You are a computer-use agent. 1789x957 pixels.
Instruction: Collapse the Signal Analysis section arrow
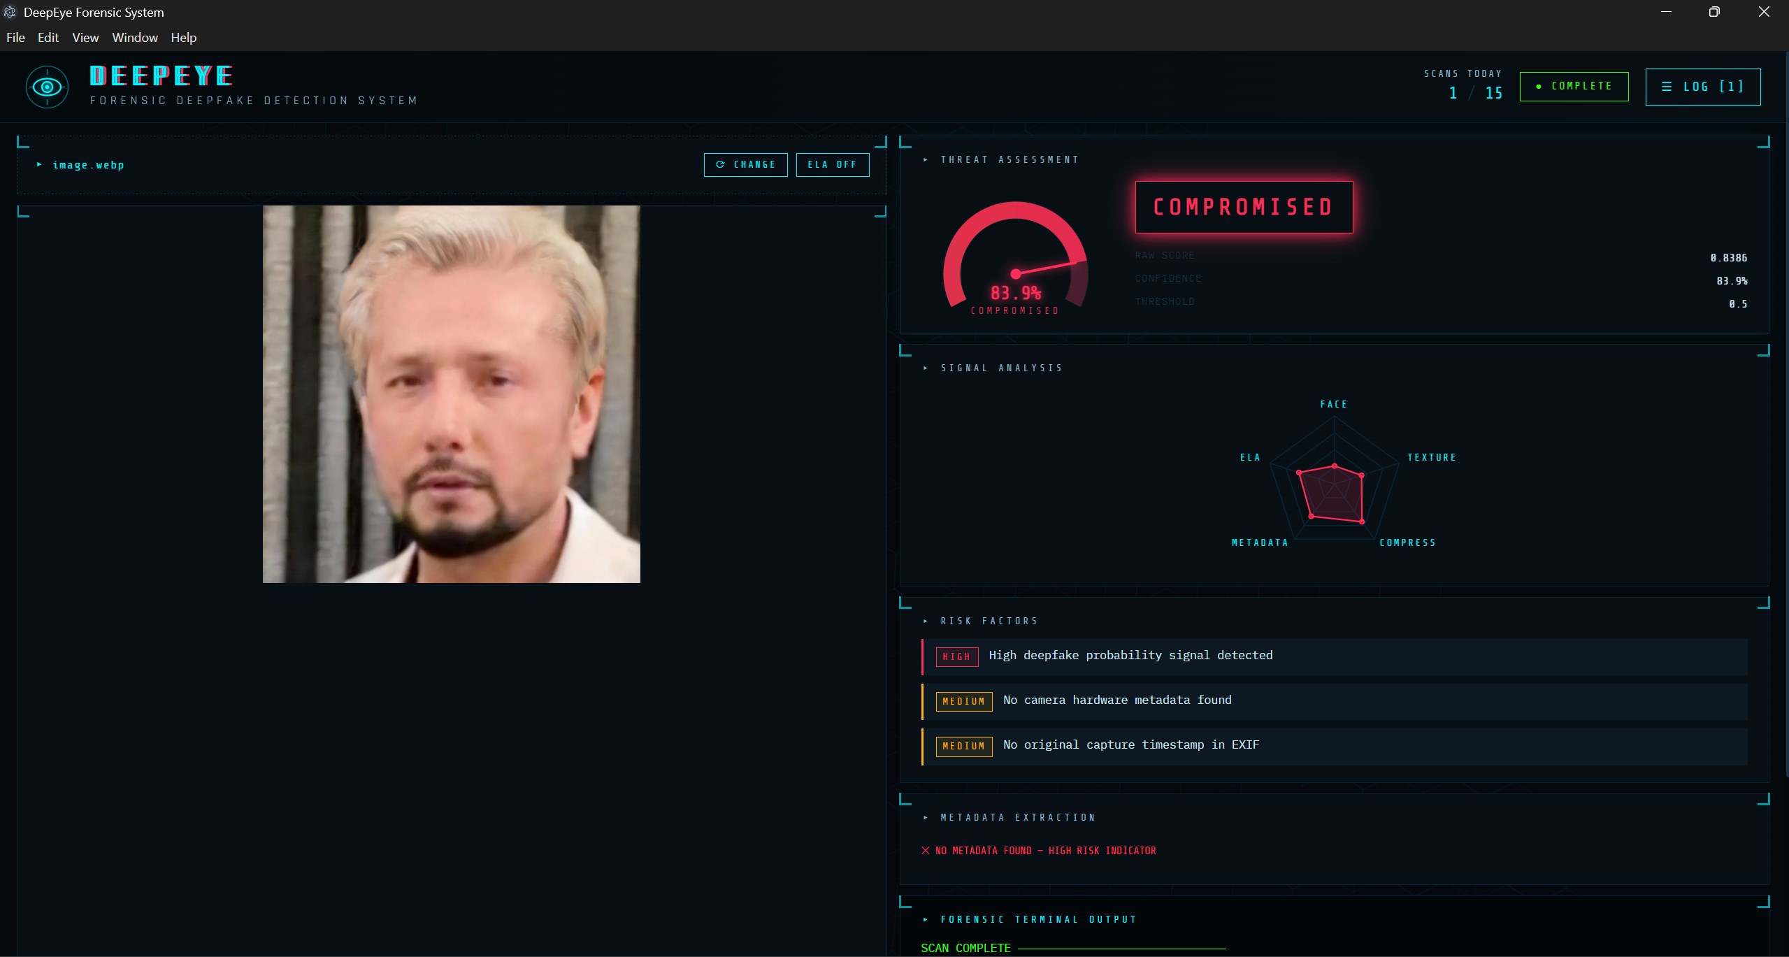[926, 368]
